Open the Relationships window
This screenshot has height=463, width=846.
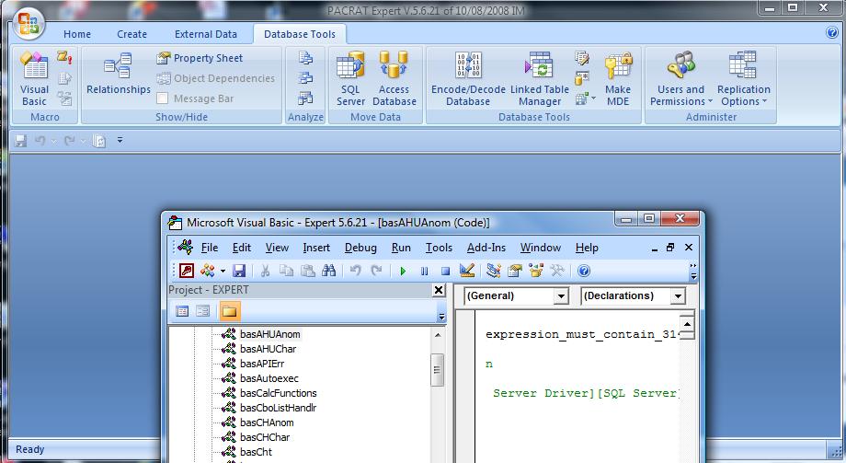pos(118,75)
